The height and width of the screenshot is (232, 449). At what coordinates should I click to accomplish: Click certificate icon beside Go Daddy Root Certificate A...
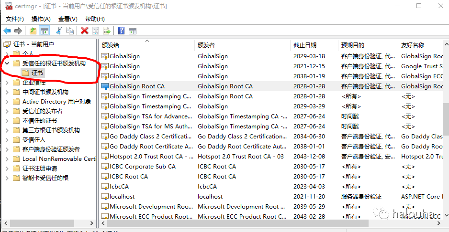tap(105, 146)
